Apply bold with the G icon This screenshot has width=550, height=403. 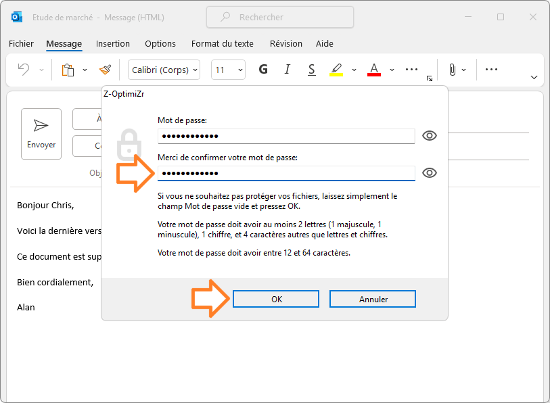(263, 70)
